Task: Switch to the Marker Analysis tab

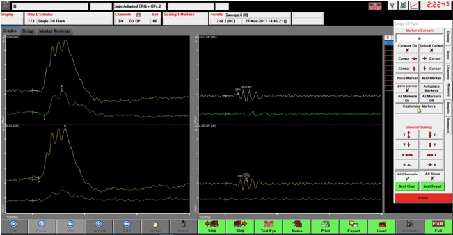Action: tap(54, 31)
